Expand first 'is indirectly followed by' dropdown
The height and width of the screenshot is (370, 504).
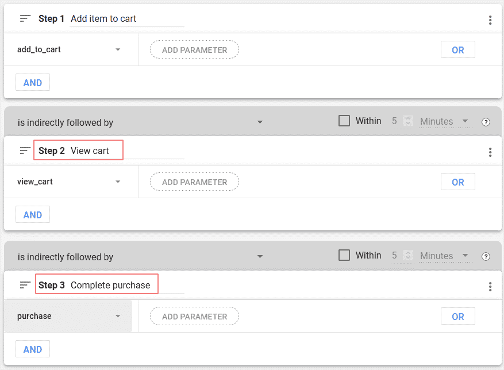point(140,122)
